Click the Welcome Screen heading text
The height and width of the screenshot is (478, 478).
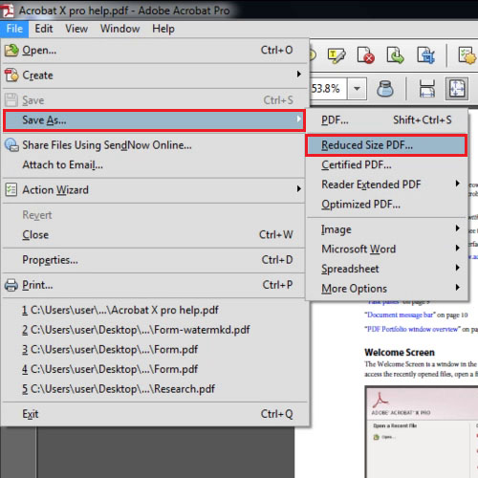click(400, 353)
